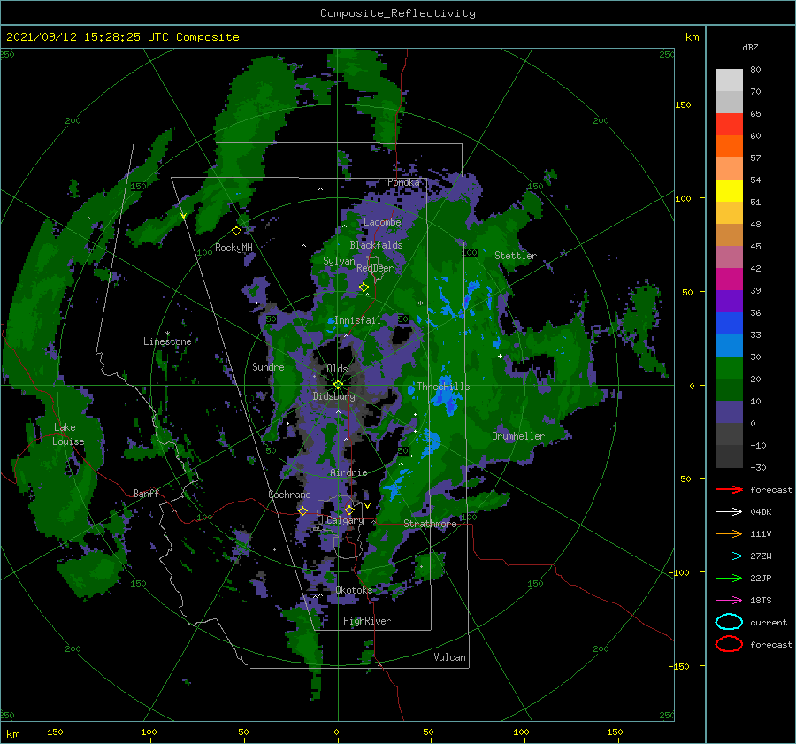This screenshot has width=796, height=744.
Task: Click the green 22JP arrow symbol
Action: point(729,578)
